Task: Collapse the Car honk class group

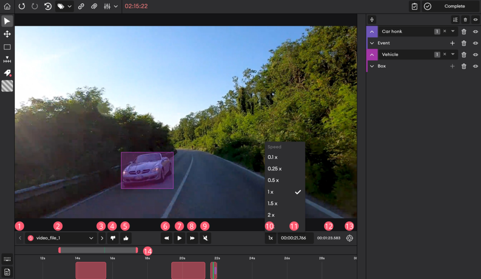Action: (372, 32)
